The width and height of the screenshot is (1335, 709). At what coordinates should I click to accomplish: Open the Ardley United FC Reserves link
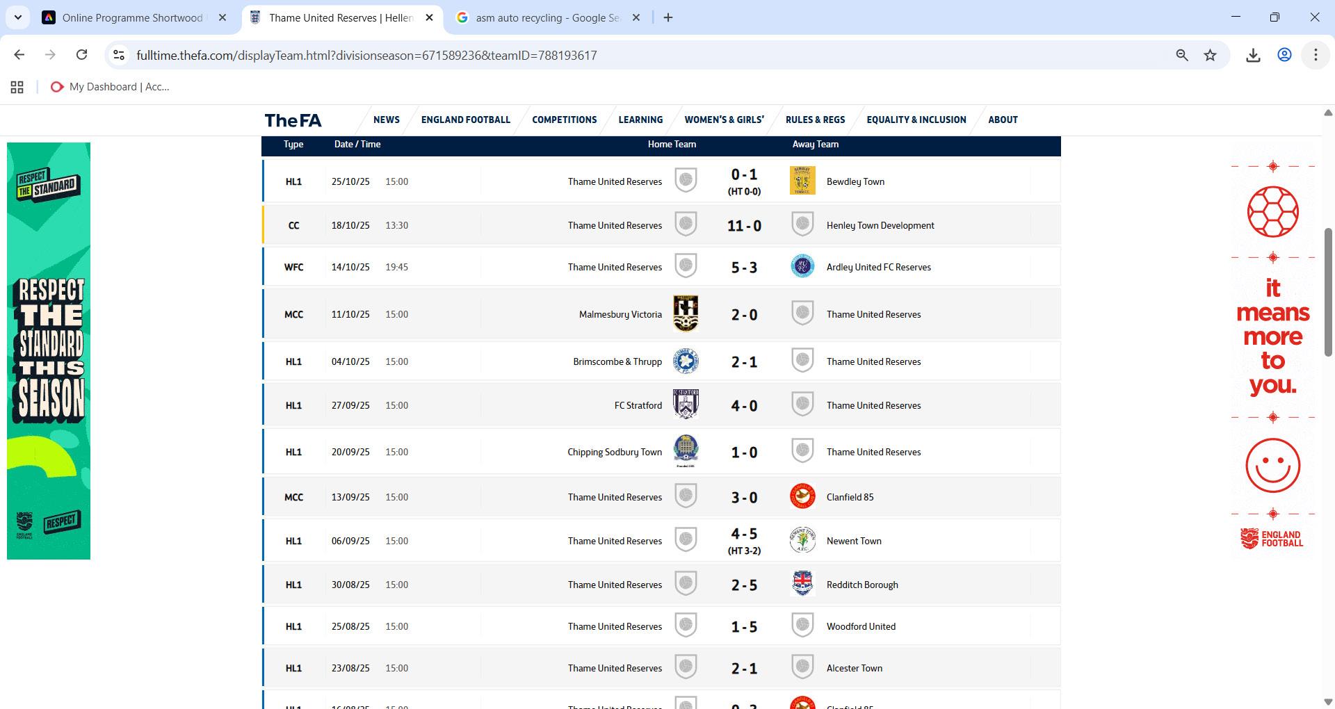point(879,267)
